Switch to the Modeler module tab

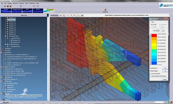pos(6,11)
